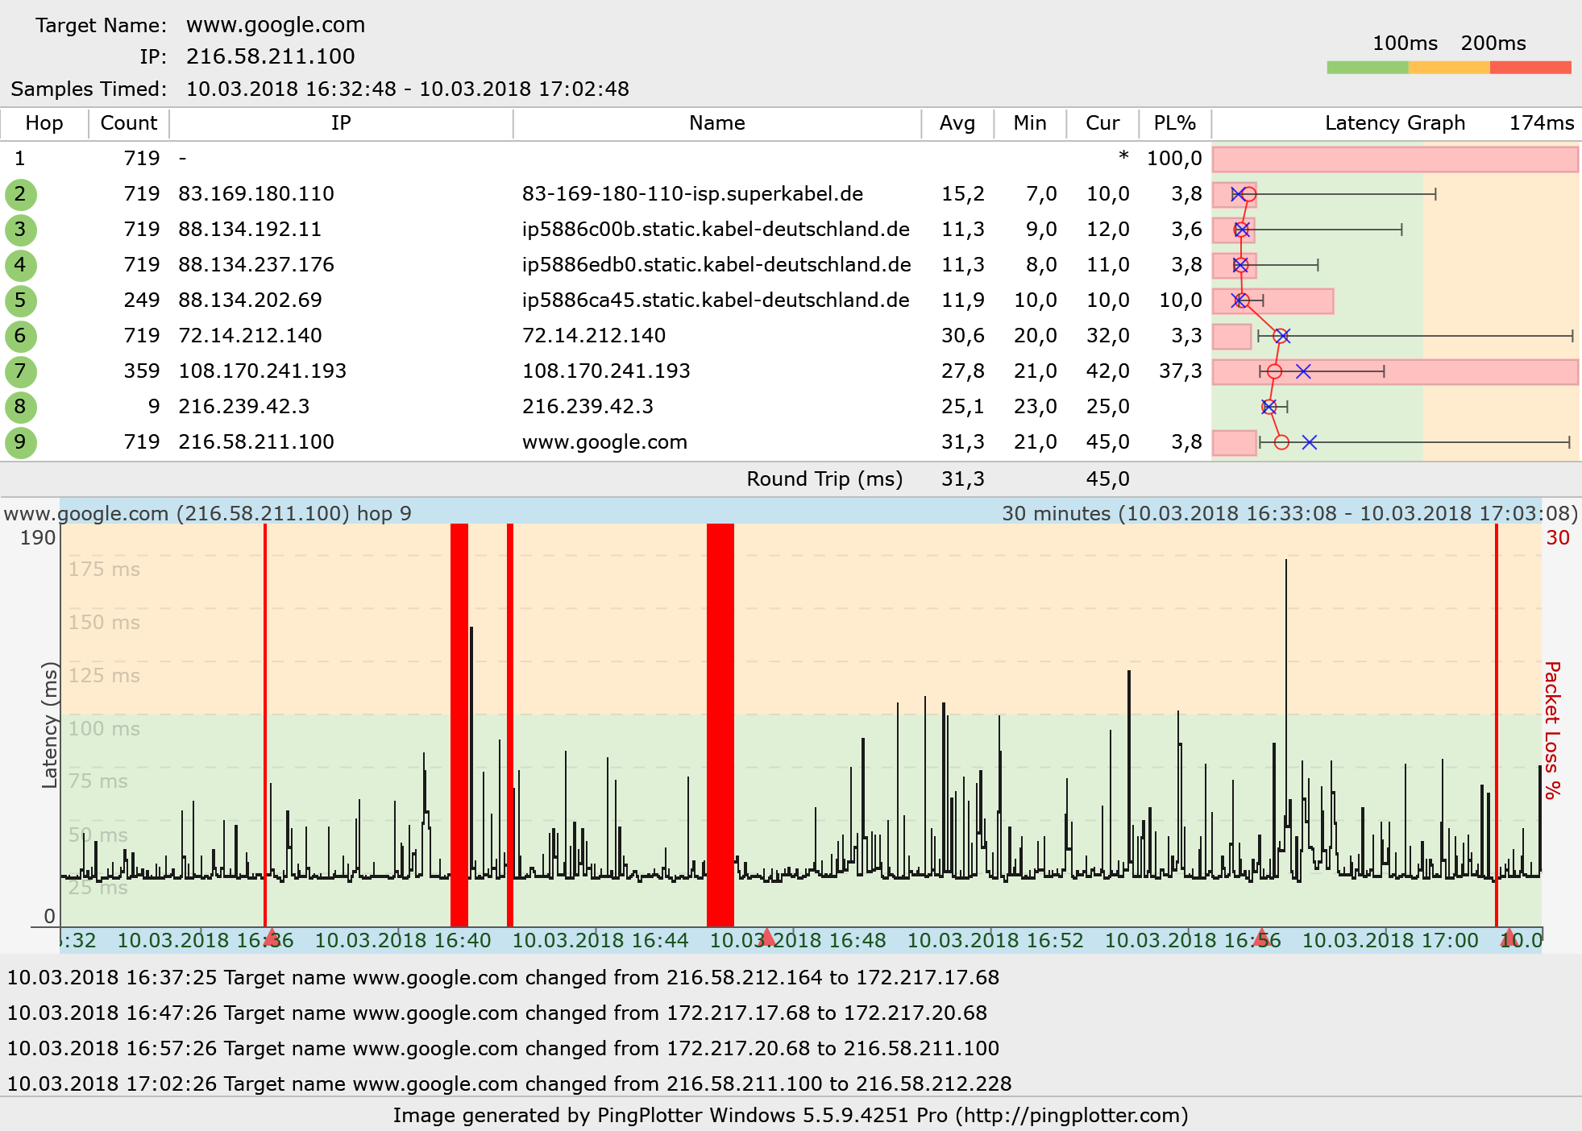The image size is (1582, 1131).
Task: Click the Hop column header
Action: 44,123
